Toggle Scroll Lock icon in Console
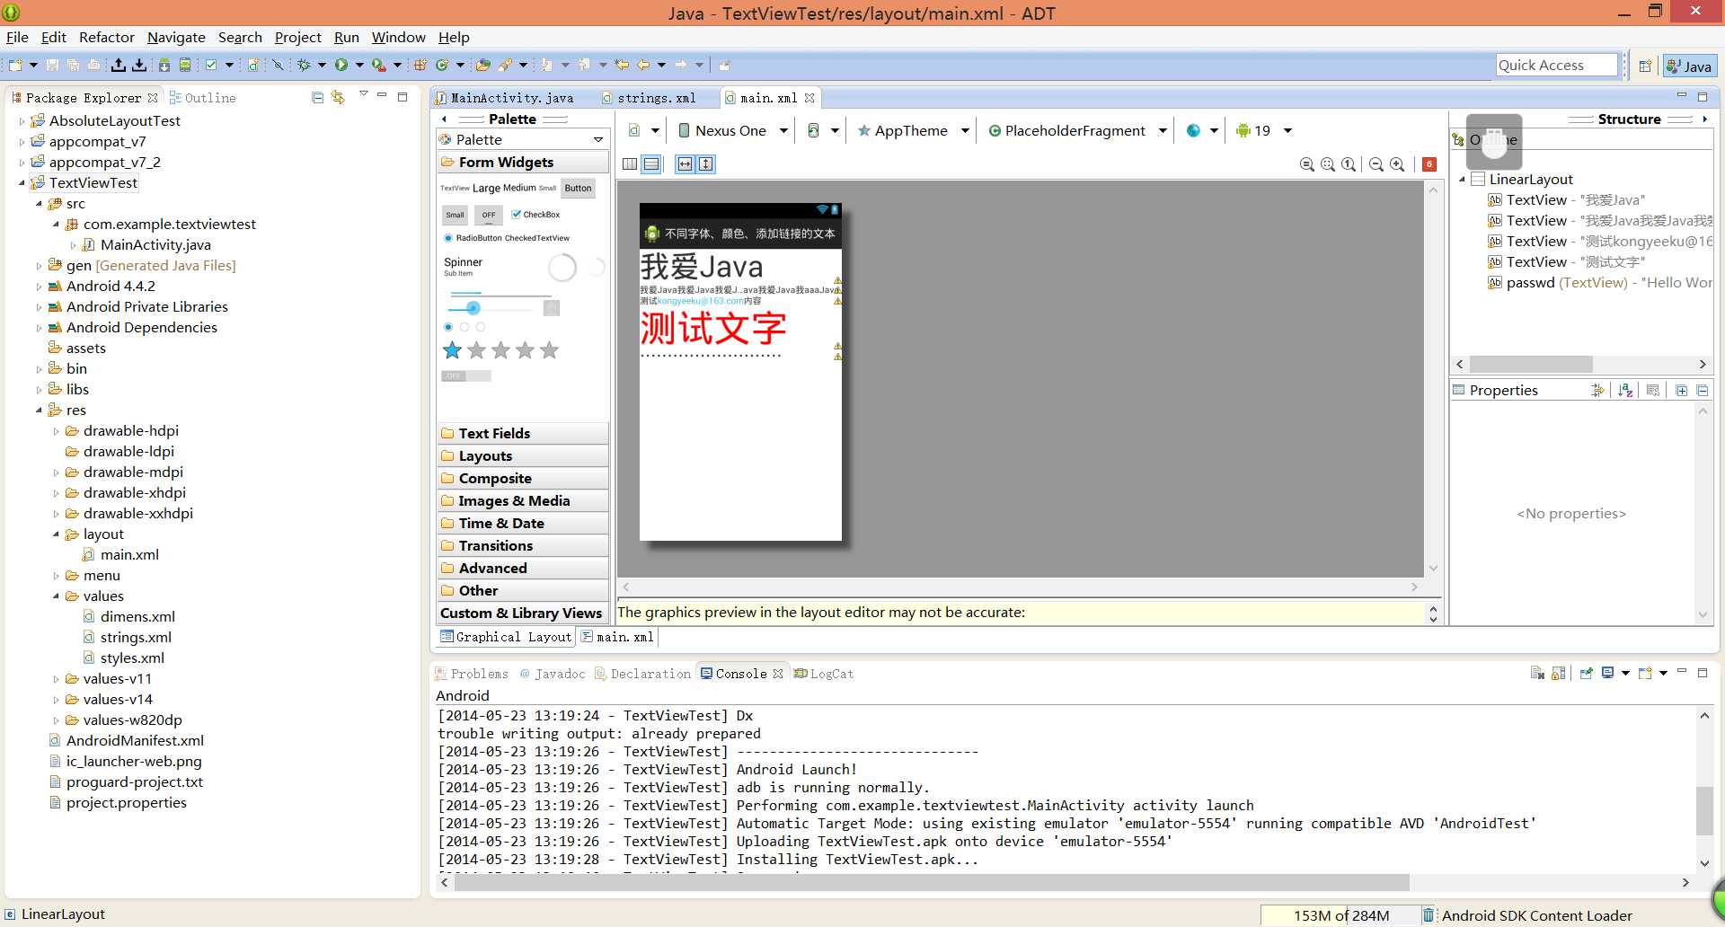Image resolution: width=1725 pixels, height=927 pixels. point(1559,673)
